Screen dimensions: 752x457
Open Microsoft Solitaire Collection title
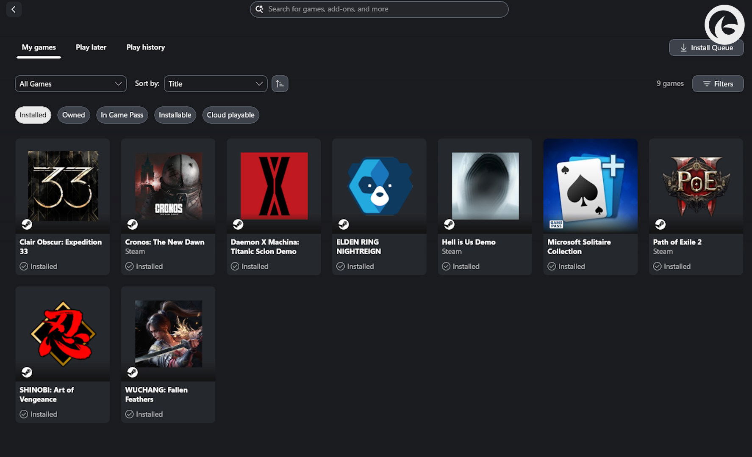579,247
